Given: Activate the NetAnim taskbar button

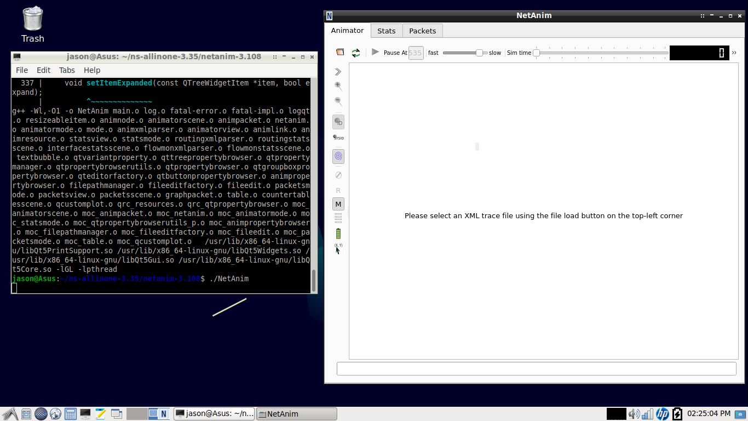Looking at the screenshot, I should point(297,414).
